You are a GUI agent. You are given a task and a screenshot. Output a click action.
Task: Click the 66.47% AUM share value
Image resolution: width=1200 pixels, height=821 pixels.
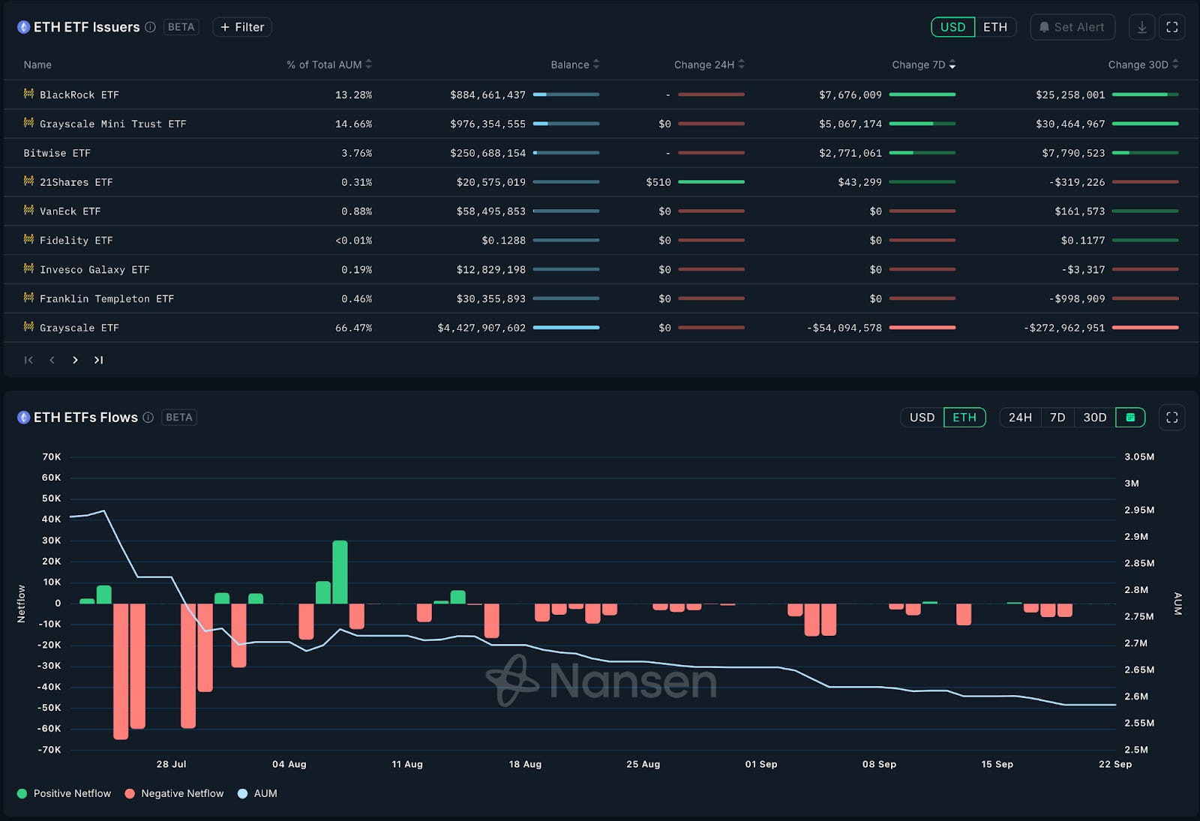(x=354, y=328)
